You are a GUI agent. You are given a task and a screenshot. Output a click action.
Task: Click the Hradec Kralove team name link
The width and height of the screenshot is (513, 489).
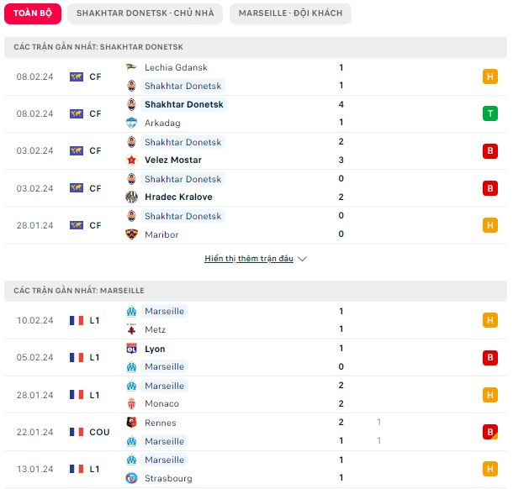tap(178, 197)
